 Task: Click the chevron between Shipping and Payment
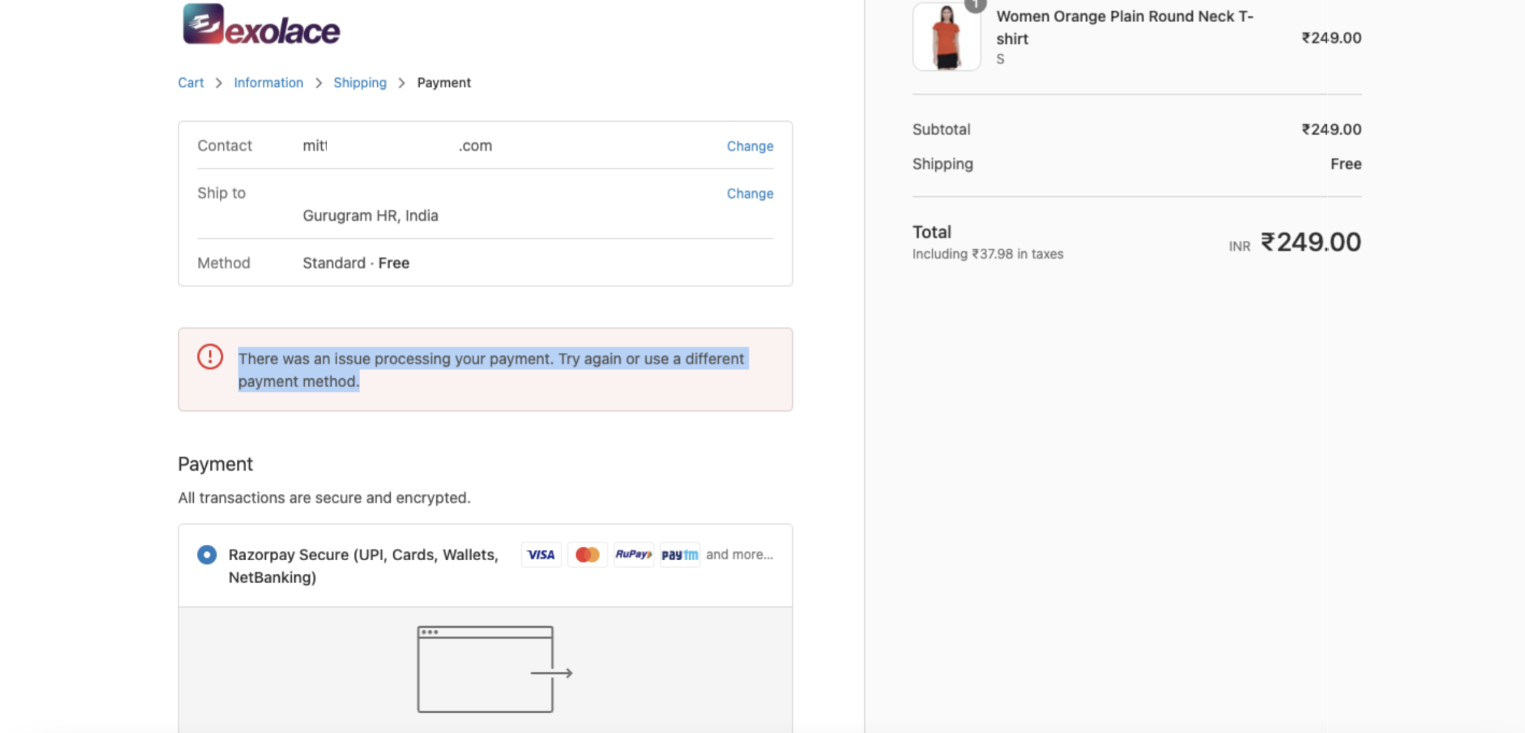[x=402, y=83]
